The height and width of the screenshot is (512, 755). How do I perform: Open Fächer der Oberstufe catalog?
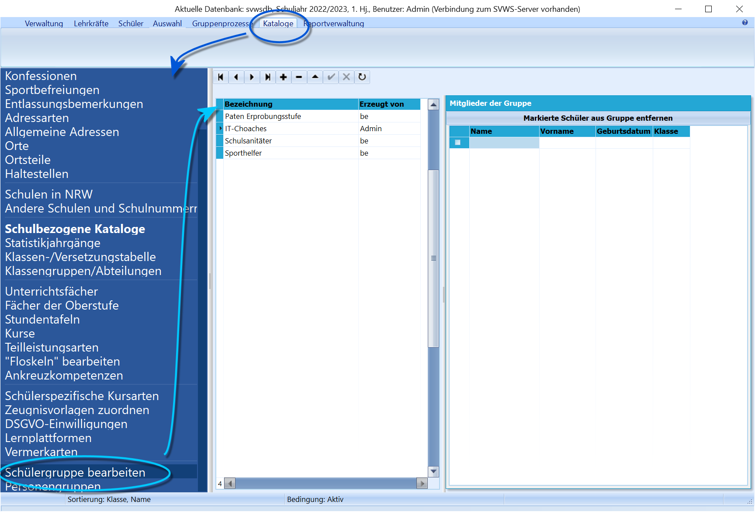[62, 306]
